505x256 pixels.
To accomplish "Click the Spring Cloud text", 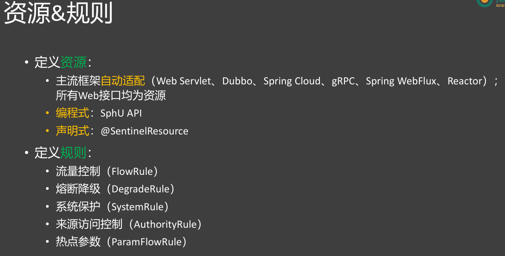I will pos(292,81).
